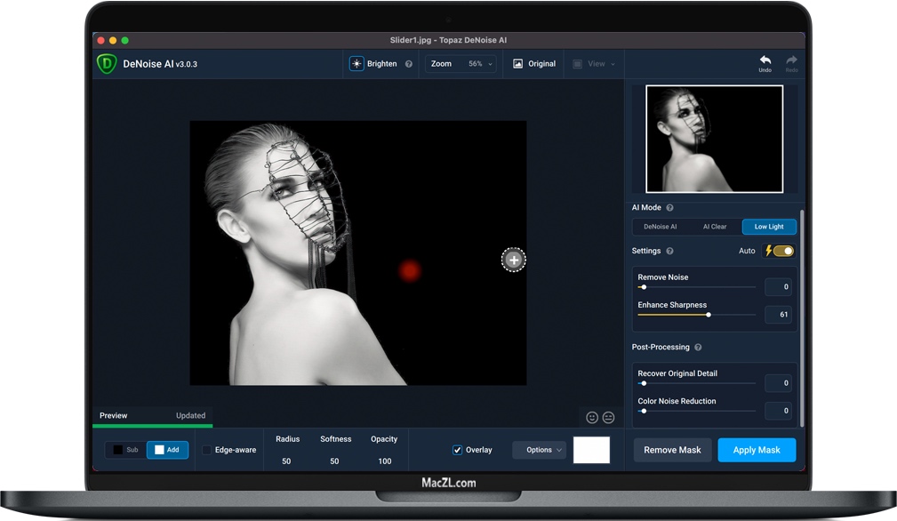897x521 pixels.
Task: Click the neutral face feedback icon
Action: [609, 417]
